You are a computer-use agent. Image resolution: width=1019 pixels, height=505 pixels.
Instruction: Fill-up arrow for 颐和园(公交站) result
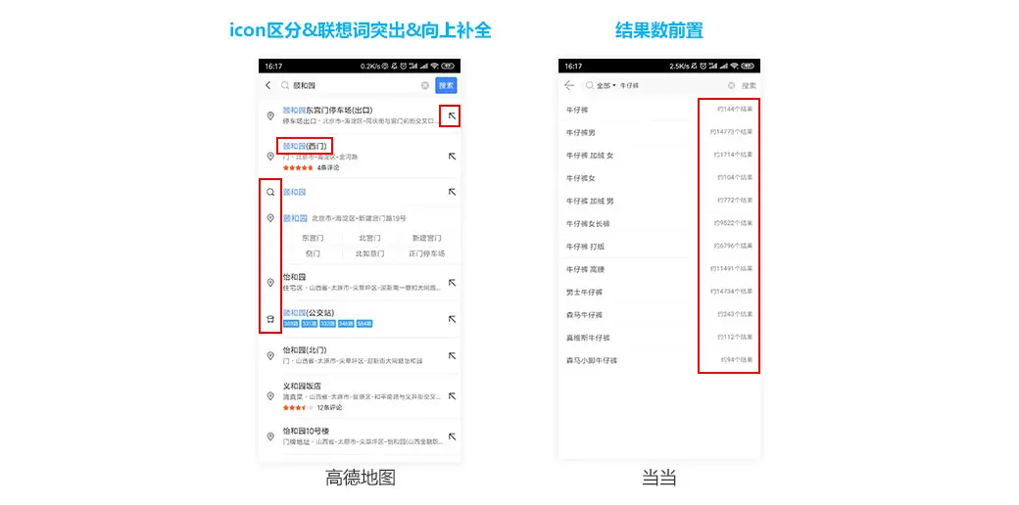453,319
